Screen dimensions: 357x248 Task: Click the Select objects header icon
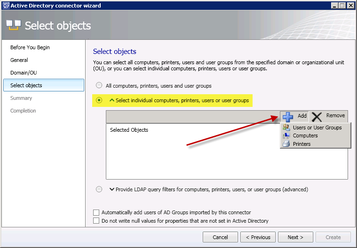(13, 25)
